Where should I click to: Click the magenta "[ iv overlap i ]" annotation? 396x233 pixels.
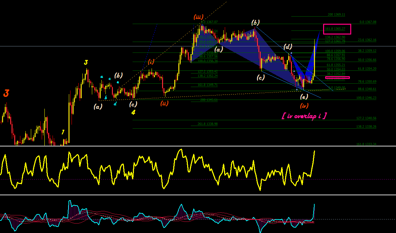pyautogui.click(x=304, y=116)
